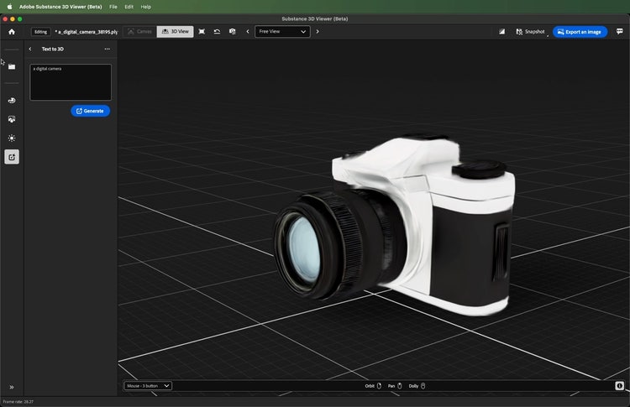
Task: Open the assets folder panel icon
Action: (12, 66)
